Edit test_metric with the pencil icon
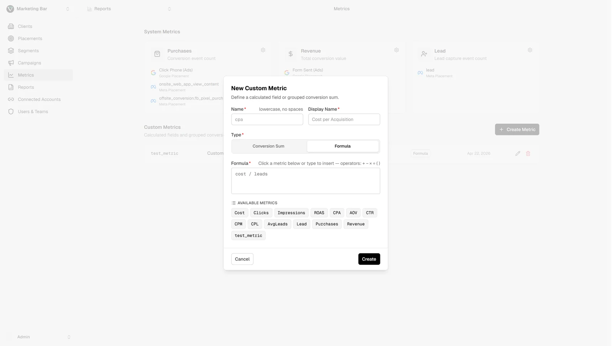616x346 pixels. click(518, 153)
